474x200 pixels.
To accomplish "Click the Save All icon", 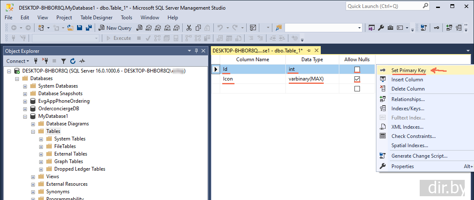I will point(88,28).
